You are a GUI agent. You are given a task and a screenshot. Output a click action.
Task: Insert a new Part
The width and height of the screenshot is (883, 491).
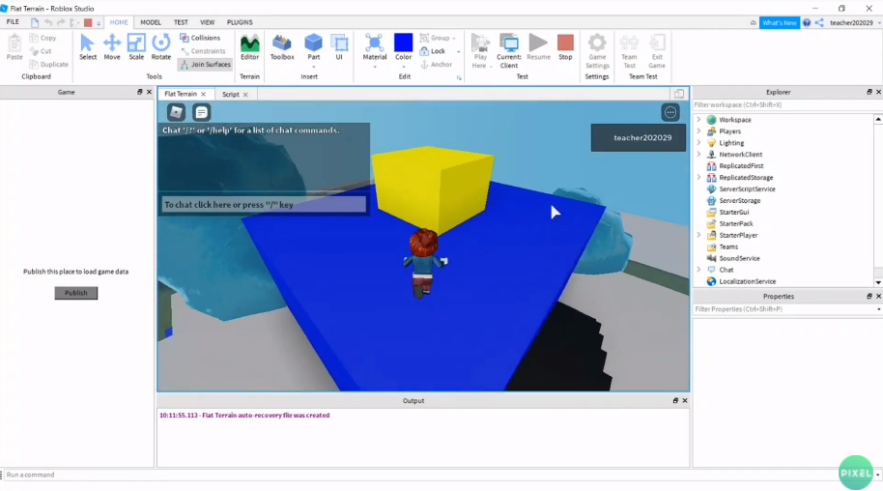[x=313, y=46]
